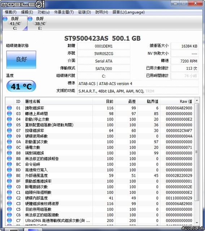205x231 pixels.
Task: Click the blue health circle on drive E: tab
Action: coord(30,19)
